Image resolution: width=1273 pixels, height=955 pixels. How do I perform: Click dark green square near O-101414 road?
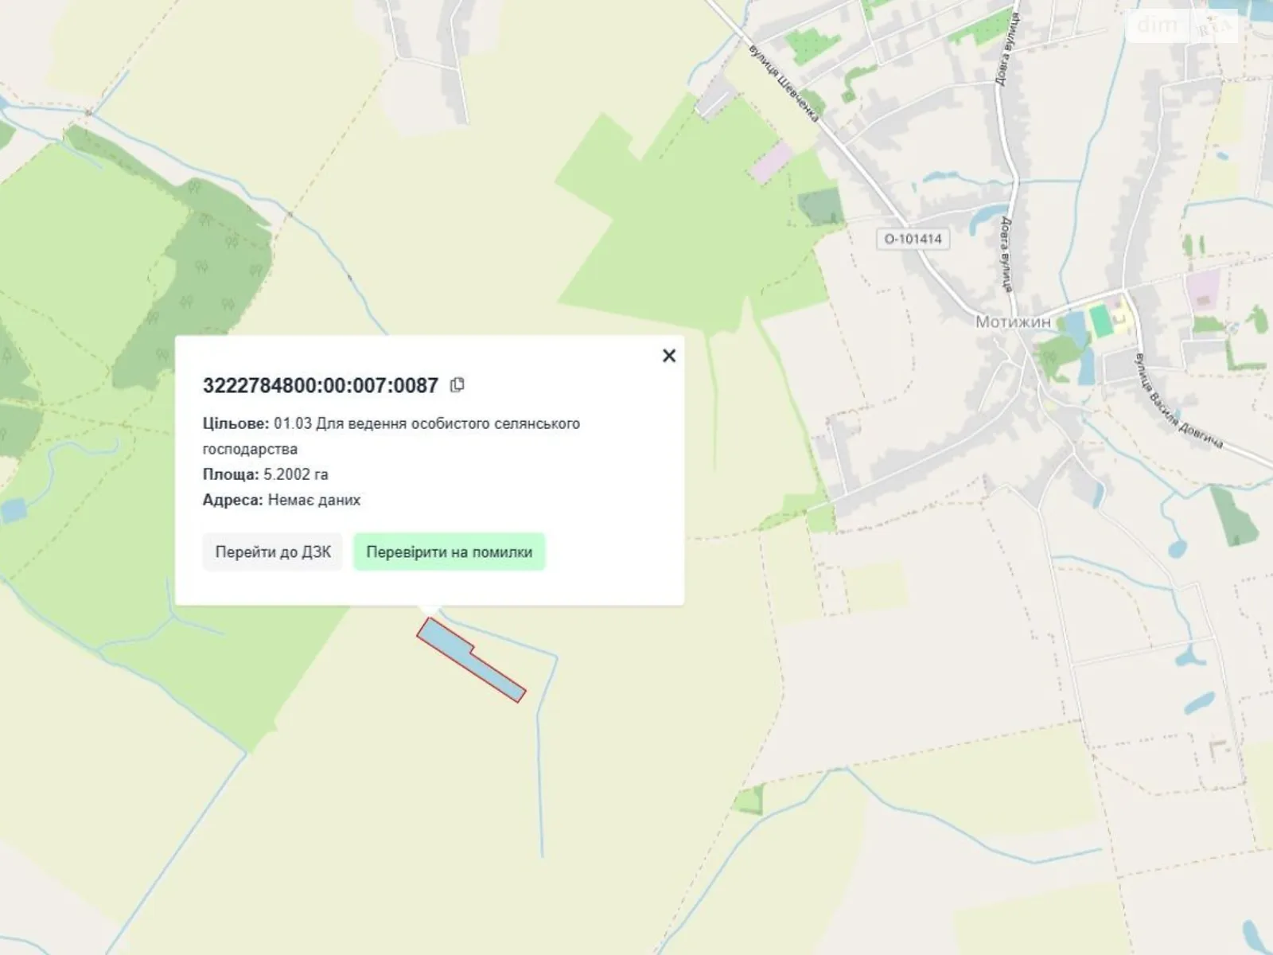(x=820, y=207)
